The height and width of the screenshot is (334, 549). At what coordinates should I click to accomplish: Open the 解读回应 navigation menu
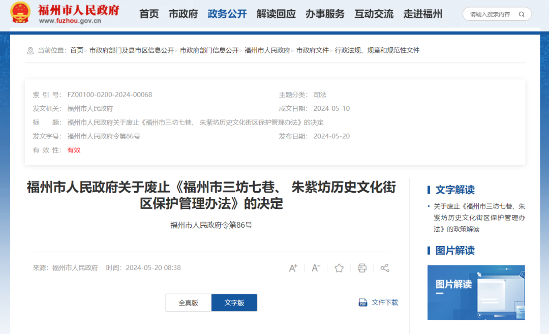pos(276,14)
